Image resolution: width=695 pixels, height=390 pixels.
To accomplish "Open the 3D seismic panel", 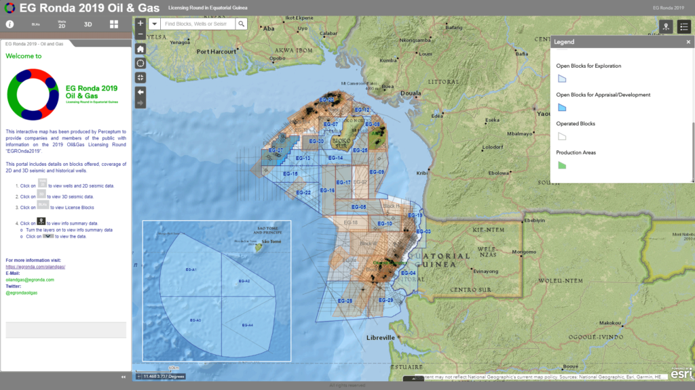I will (88, 24).
